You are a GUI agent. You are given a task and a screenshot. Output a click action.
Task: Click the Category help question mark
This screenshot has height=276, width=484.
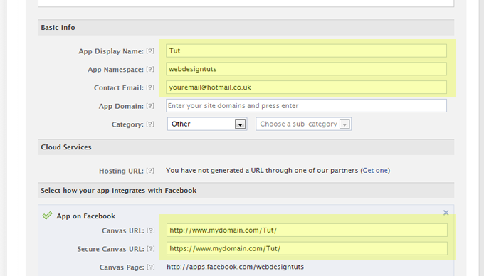point(150,124)
